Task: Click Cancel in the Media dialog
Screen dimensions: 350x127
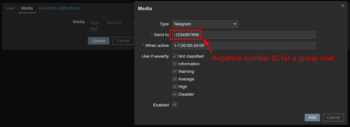Action: [x=333, y=117]
